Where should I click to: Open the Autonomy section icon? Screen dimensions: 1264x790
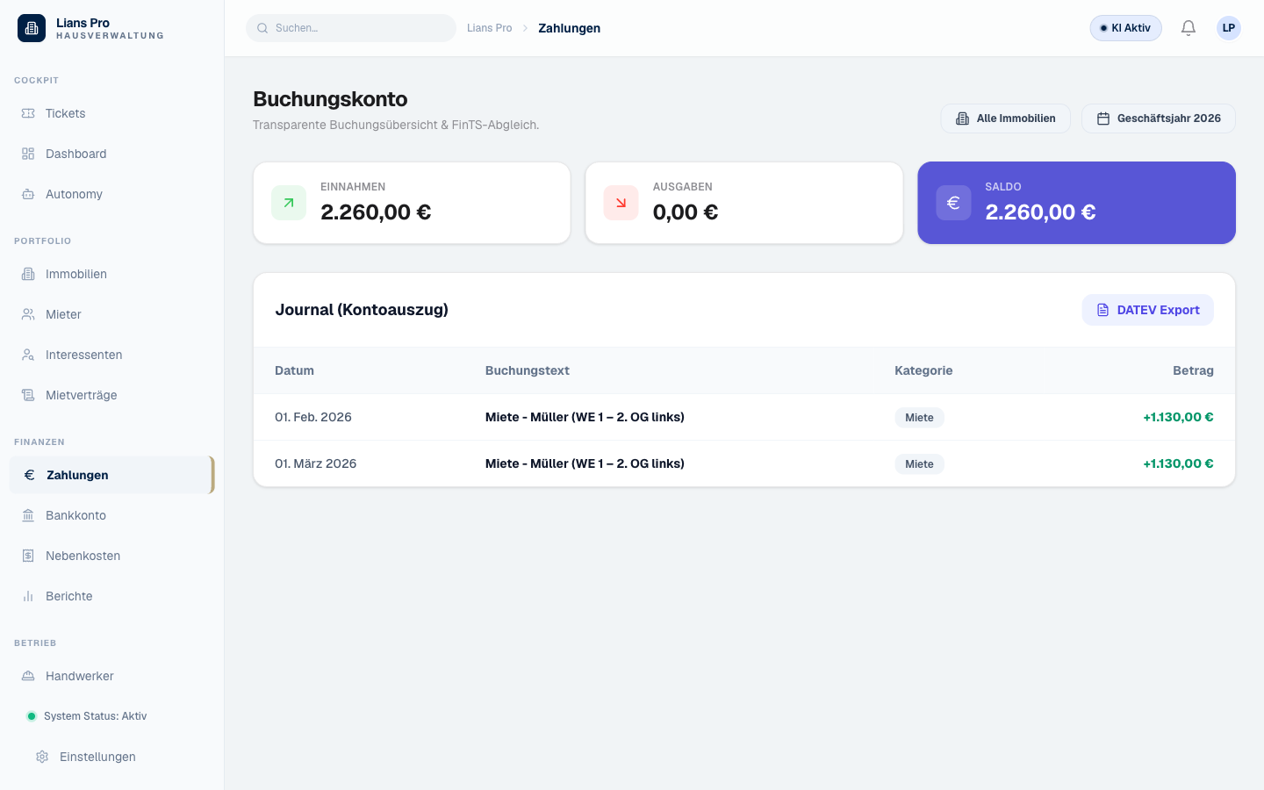pyautogui.click(x=28, y=194)
